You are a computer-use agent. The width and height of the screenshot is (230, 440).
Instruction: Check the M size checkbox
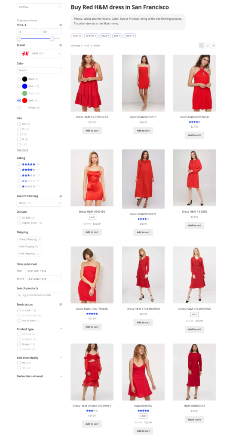[19, 140]
